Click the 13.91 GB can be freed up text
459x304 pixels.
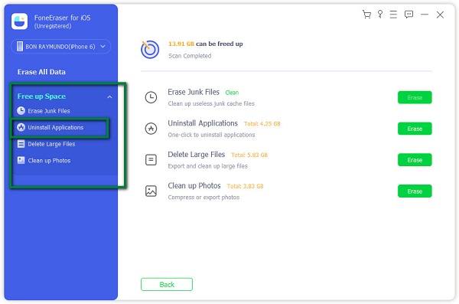click(206, 44)
